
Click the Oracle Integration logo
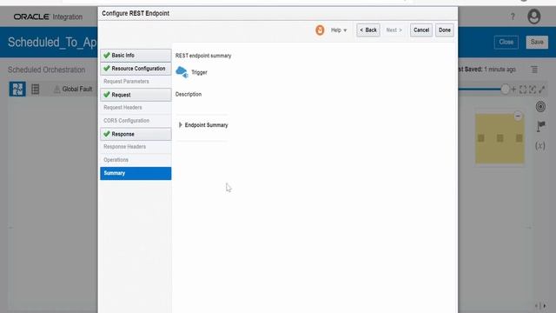coord(48,17)
